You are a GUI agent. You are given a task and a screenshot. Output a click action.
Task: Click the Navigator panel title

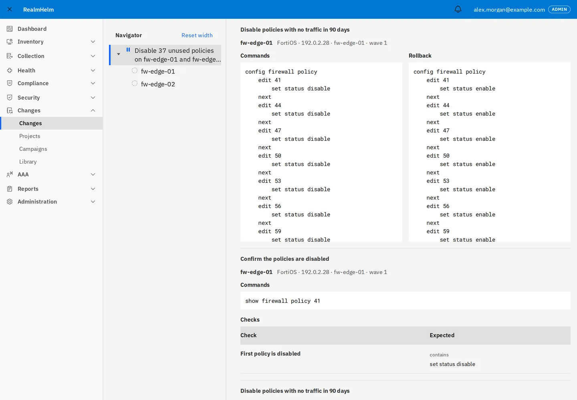129,35
